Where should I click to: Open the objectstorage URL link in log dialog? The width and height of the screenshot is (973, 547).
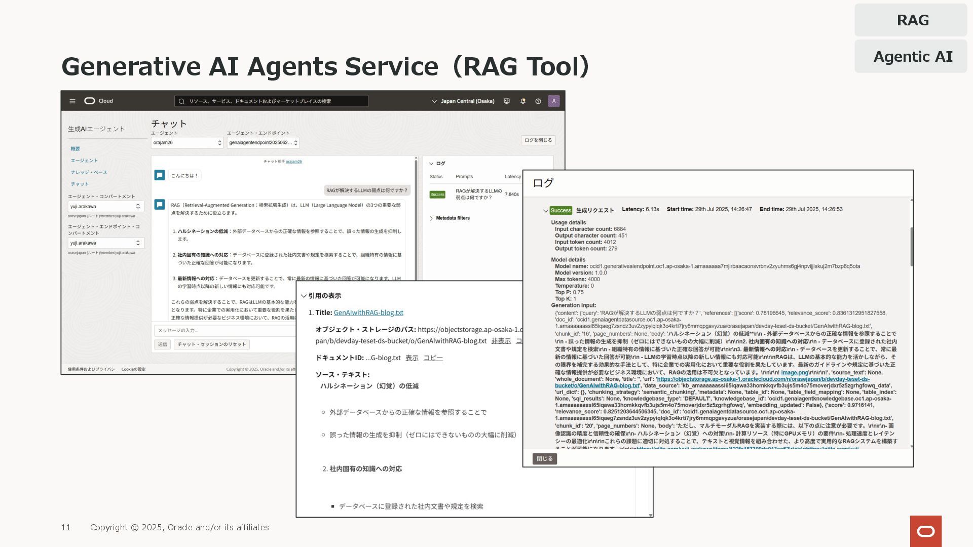pos(712,382)
